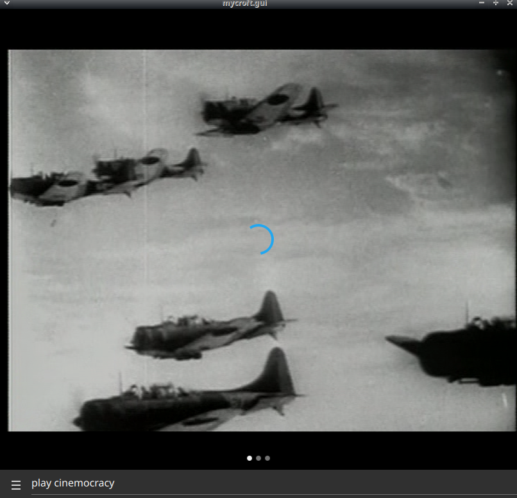Click the 'play cinemocracy' text input field
The image size is (517, 498).
pyautogui.click(x=274, y=483)
